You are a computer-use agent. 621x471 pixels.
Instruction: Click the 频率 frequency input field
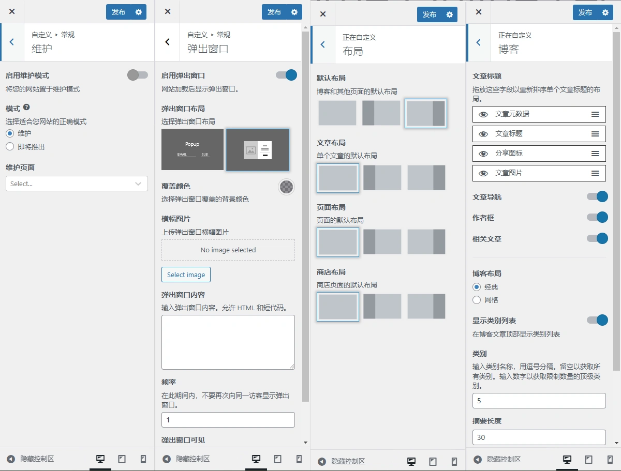[228, 420]
